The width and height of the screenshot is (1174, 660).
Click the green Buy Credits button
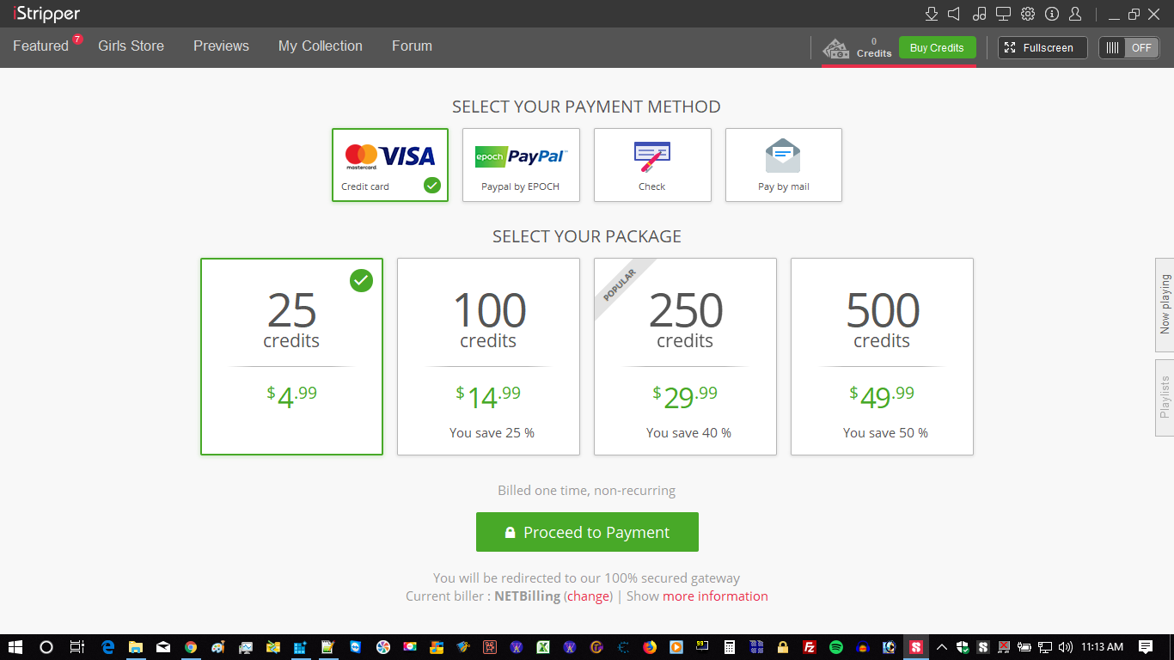937,48
